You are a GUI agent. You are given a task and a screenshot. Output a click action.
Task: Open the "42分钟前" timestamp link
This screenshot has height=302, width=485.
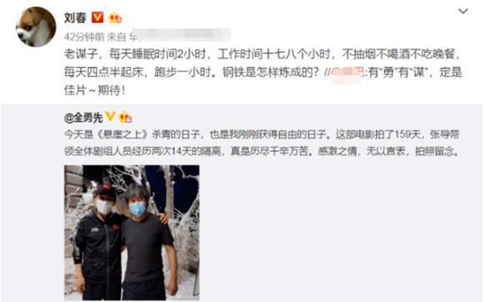pyautogui.click(x=84, y=37)
